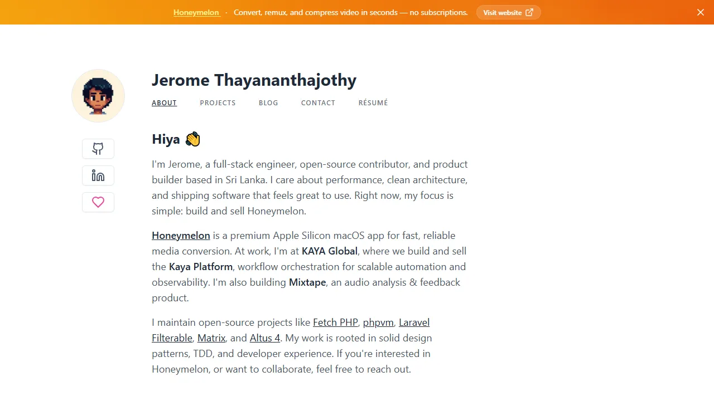Open the Honeymelon link in the banner

pos(196,12)
